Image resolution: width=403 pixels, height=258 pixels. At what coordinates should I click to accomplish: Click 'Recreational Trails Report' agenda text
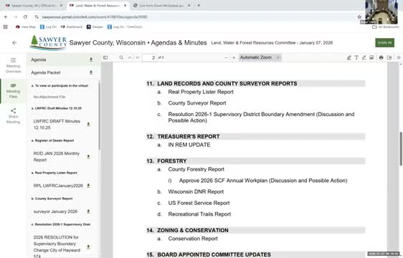click(199, 214)
